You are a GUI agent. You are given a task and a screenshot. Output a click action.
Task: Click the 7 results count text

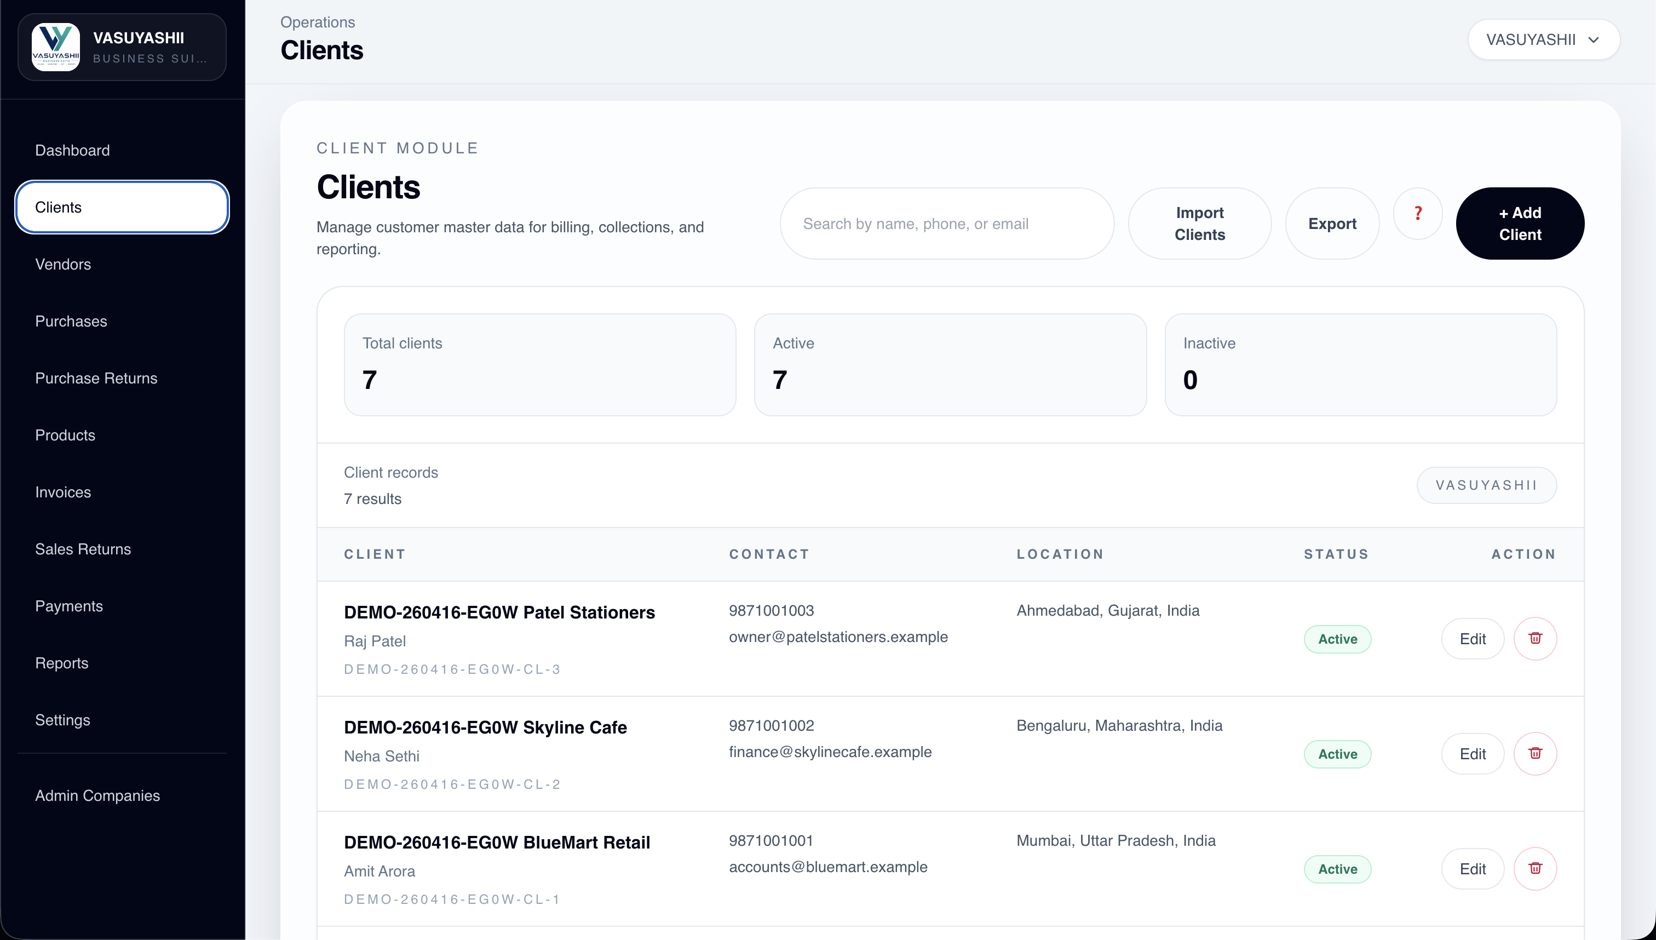click(372, 499)
